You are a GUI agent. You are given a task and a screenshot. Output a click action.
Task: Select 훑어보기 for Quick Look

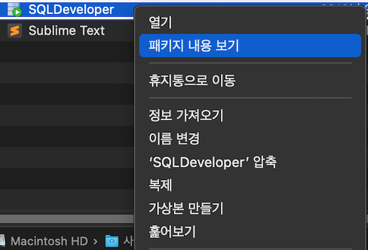tap(250, 232)
